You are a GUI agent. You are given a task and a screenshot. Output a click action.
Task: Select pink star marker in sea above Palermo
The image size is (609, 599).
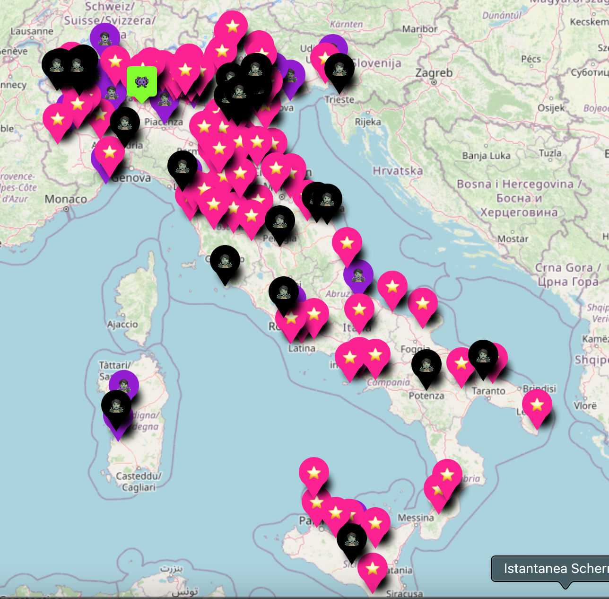(x=314, y=473)
